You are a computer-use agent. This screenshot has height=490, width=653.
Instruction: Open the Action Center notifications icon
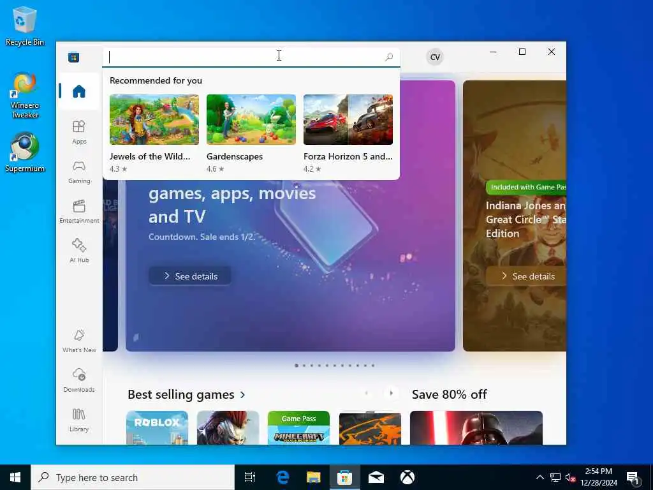tap(633, 478)
